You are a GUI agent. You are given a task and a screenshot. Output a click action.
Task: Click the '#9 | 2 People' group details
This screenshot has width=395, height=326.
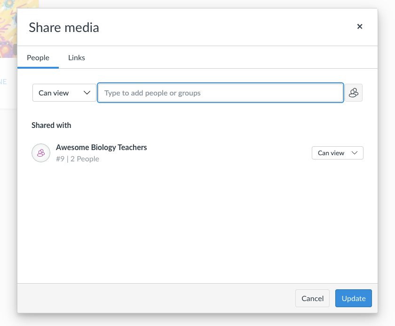(78, 159)
